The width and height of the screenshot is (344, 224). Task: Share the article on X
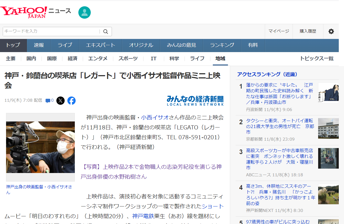60,101
